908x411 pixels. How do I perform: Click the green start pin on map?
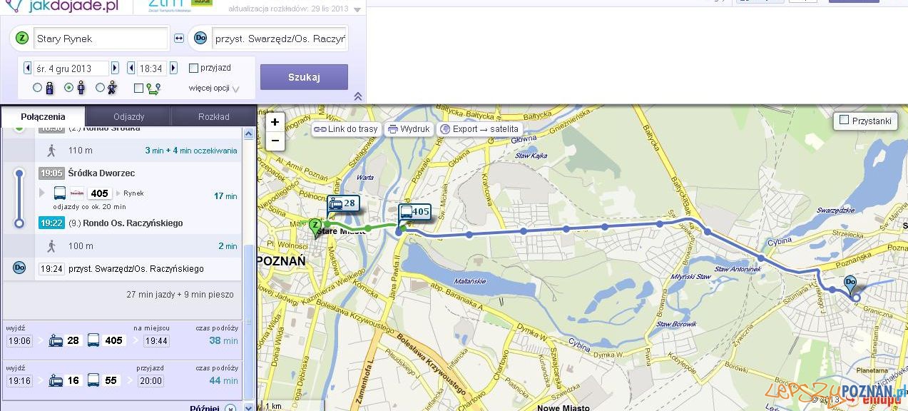315,226
